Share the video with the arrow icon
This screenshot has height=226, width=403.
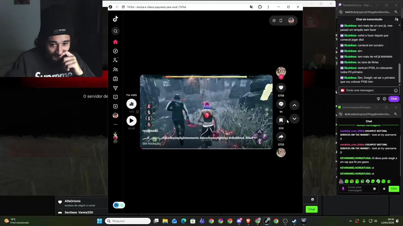(x=281, y=137)
